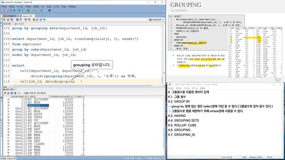Viewport: 285px width, 160px height.
Task: Click the Open folder icon in main toolbar
Action: 7,10
